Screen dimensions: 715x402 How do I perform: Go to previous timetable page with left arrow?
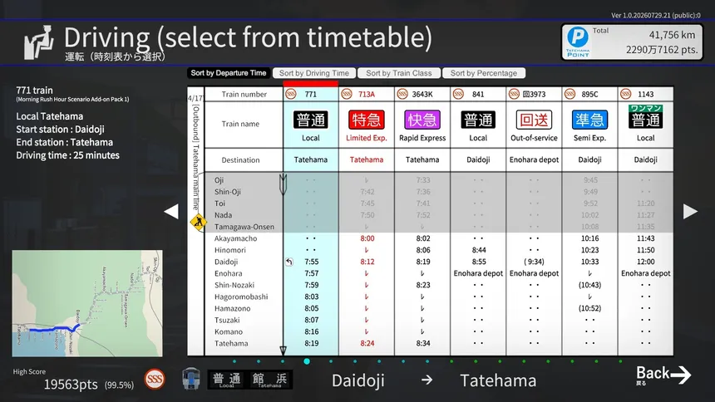171,212
